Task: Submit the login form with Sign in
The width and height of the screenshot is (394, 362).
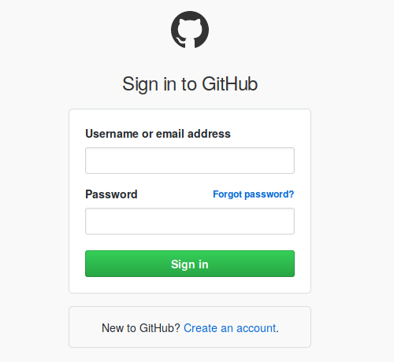Action: tap(190, 264)
